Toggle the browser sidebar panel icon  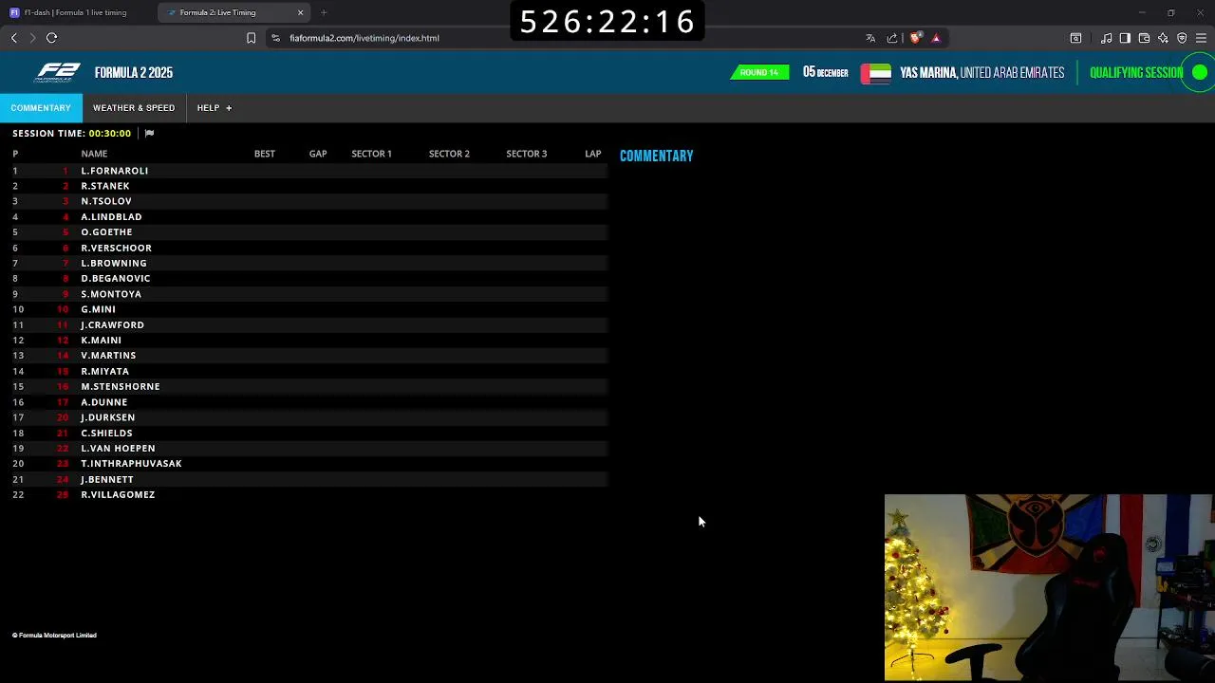click(1125, 38)
